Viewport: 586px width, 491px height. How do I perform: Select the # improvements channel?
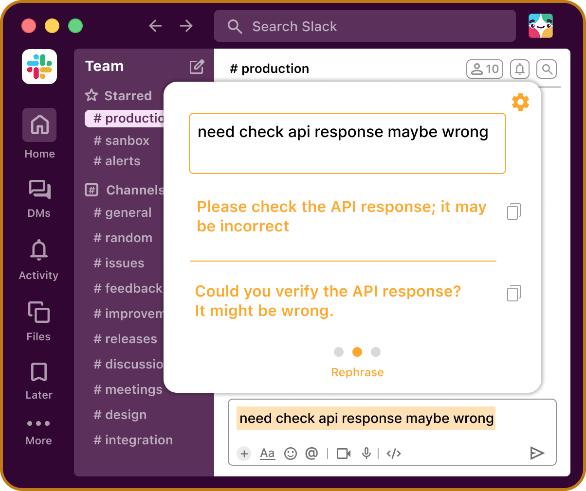pyautogui.click(x=128, y=314)
